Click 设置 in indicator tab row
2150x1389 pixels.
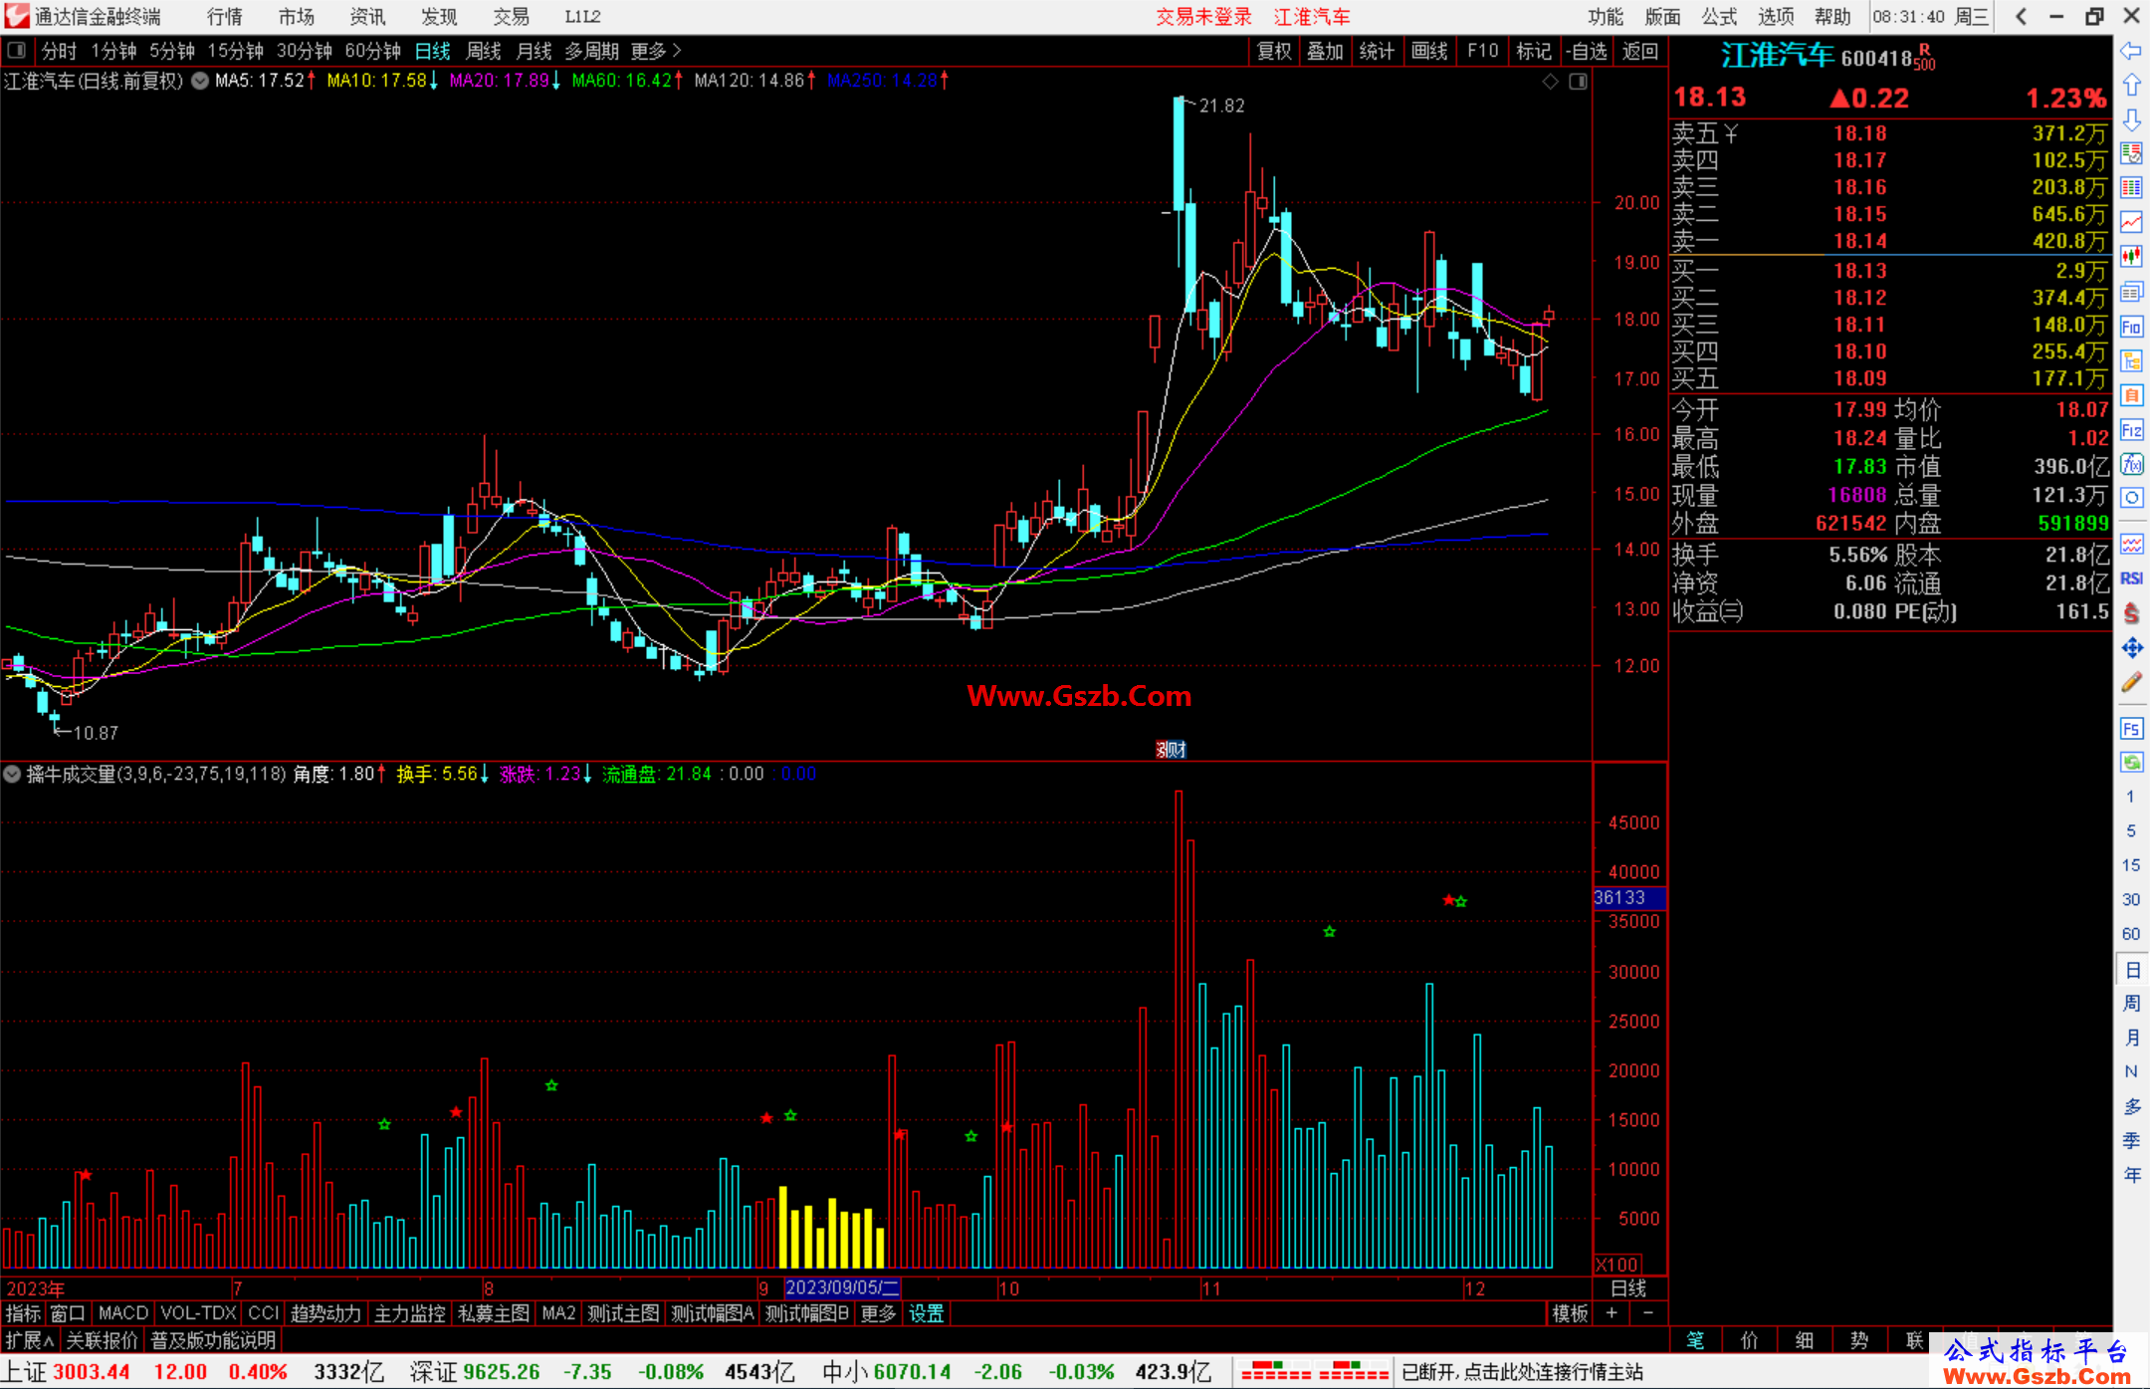(x=926, y=1313)
